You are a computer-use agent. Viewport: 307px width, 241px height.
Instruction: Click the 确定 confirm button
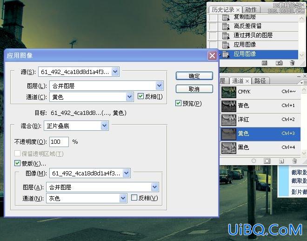194,76
